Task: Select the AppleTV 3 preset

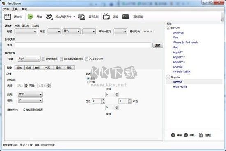Action: (179, 62)
